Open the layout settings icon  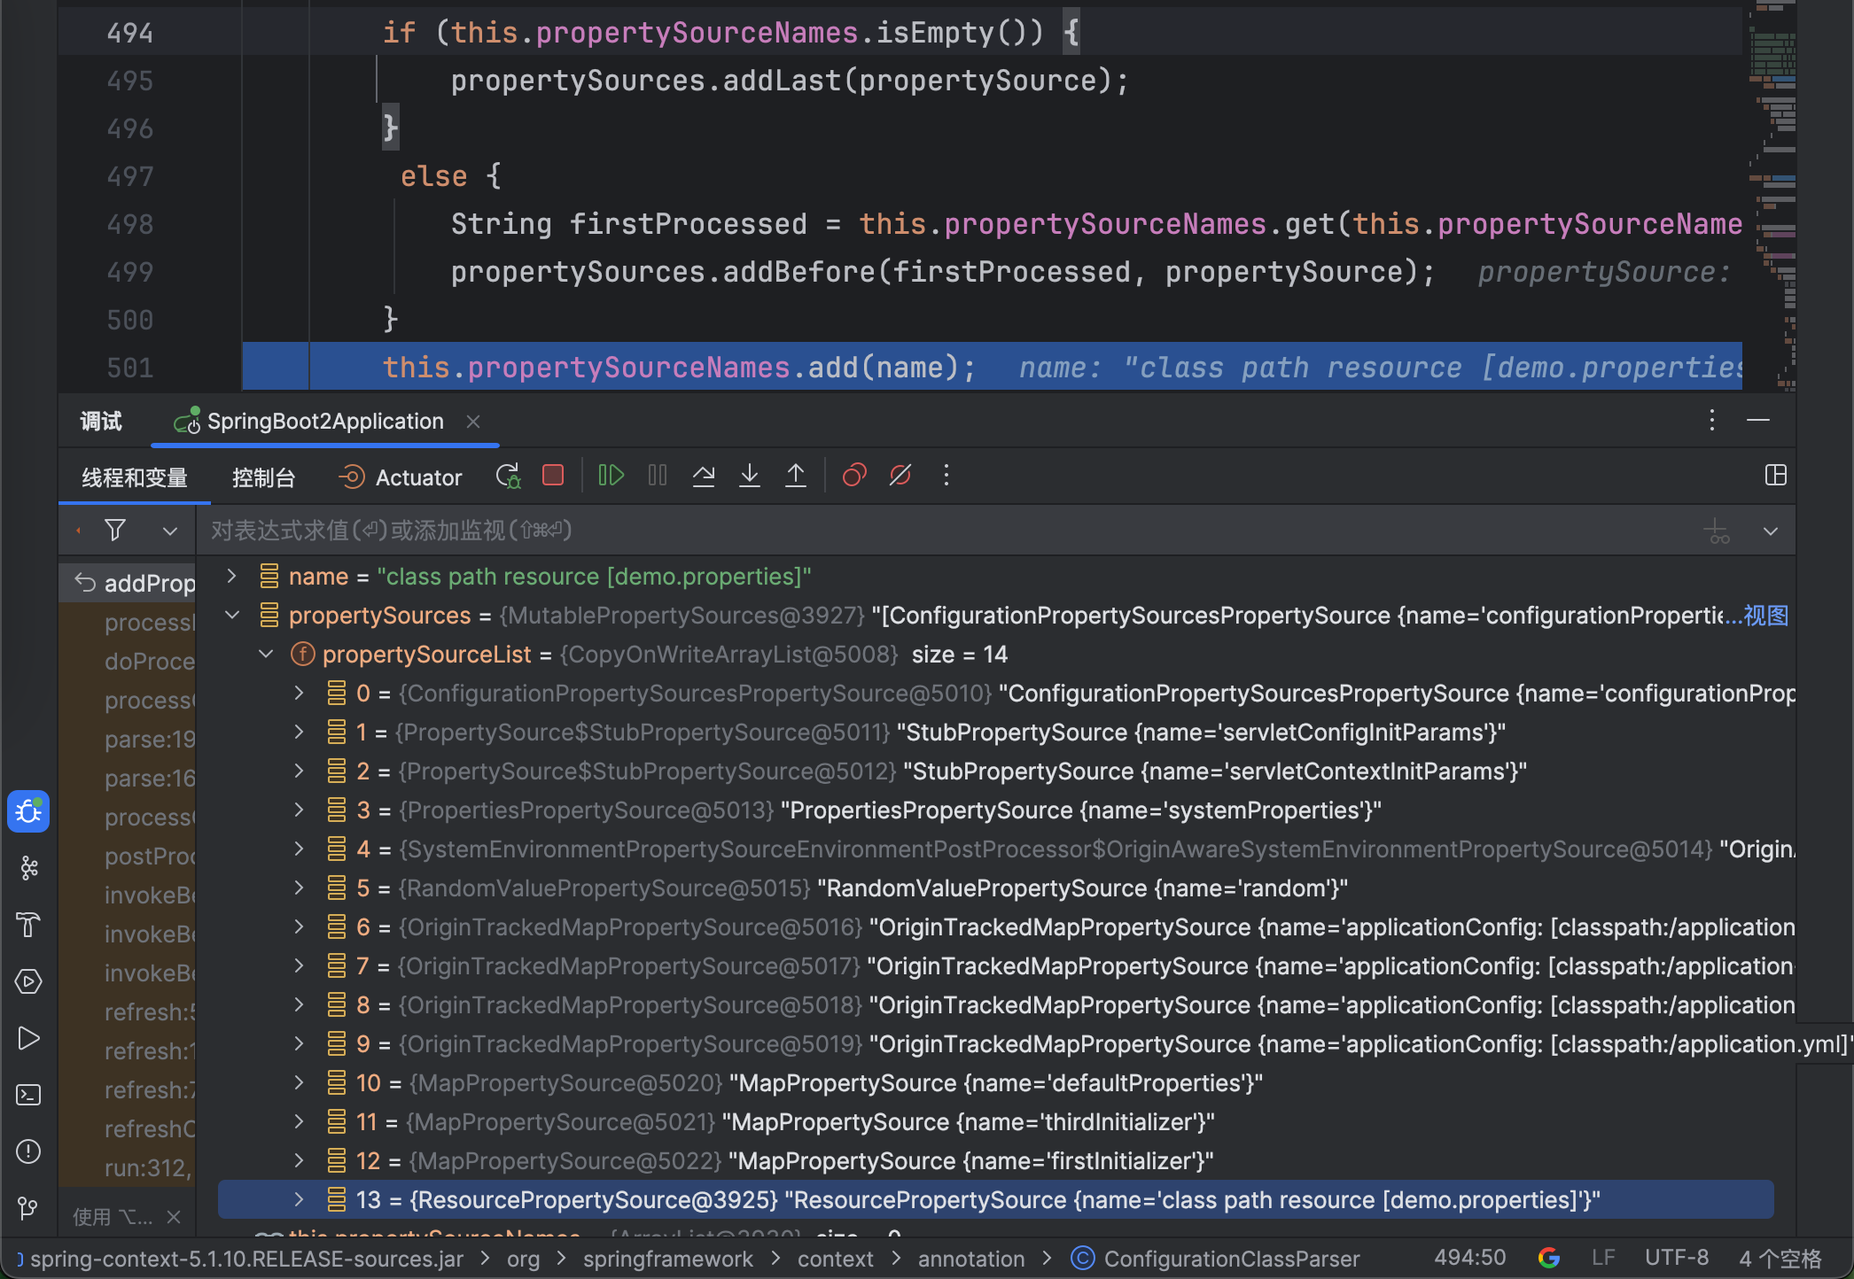pyautogui.click(x=1776, y=476)
